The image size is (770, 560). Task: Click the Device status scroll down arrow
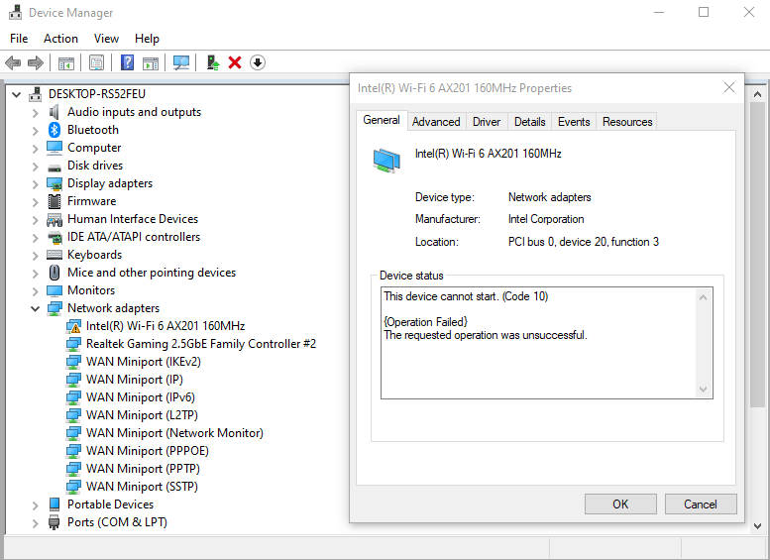click(x=703, y=390)
